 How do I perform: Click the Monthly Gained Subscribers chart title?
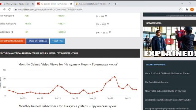68,106
